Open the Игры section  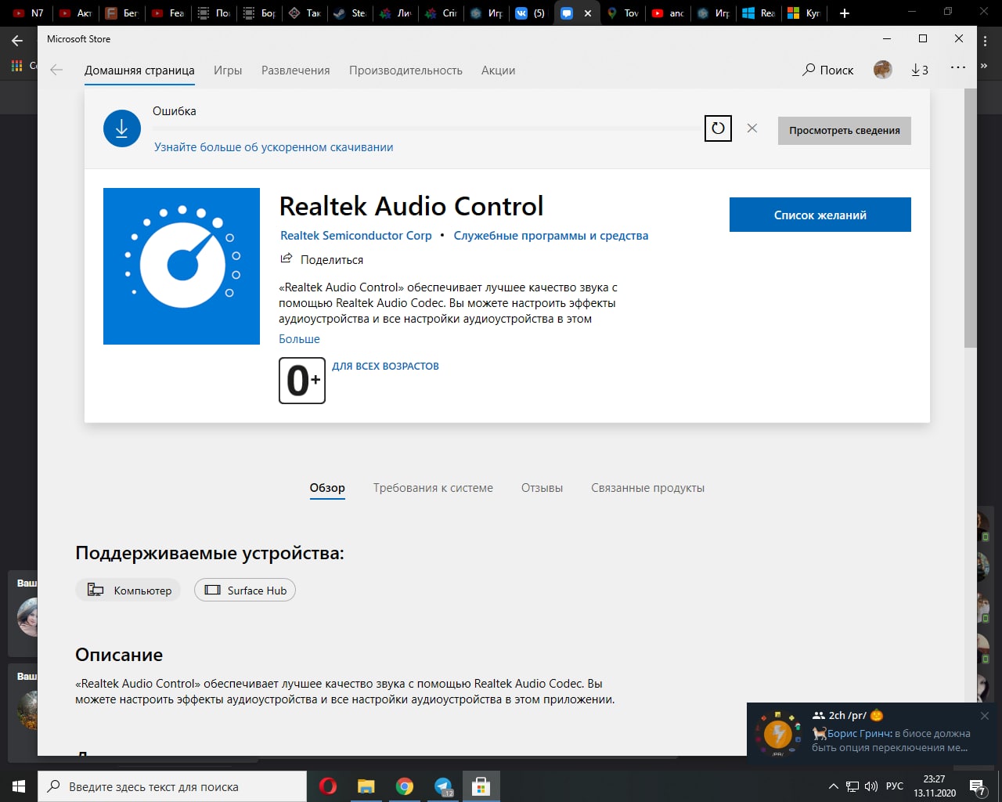coord(228,70)
